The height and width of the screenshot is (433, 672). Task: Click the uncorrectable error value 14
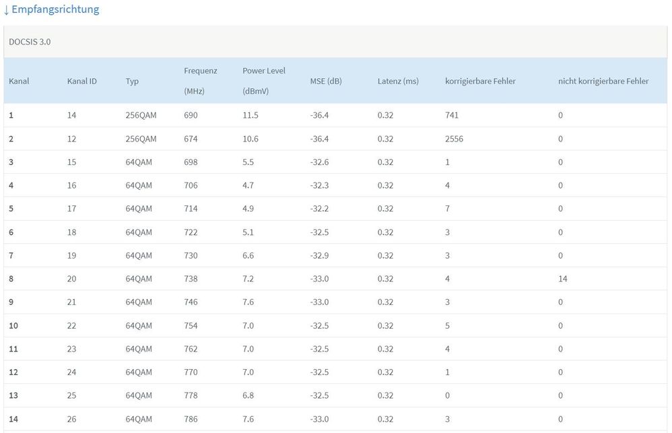(562, 279)
